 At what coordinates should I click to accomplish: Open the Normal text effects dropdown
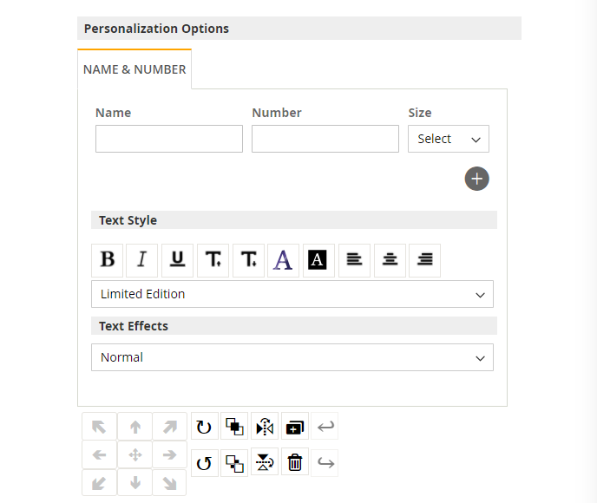[292, 357]
